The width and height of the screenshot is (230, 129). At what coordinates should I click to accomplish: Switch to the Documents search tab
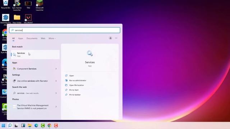[32, 38]
